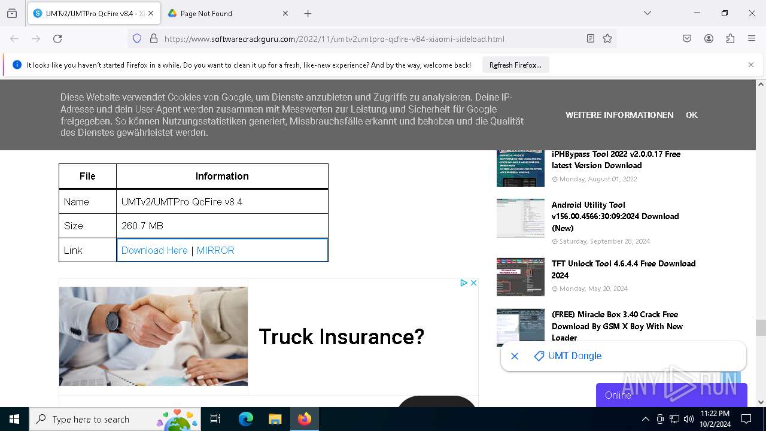Go back to the previous page

(x=14, y=38)
